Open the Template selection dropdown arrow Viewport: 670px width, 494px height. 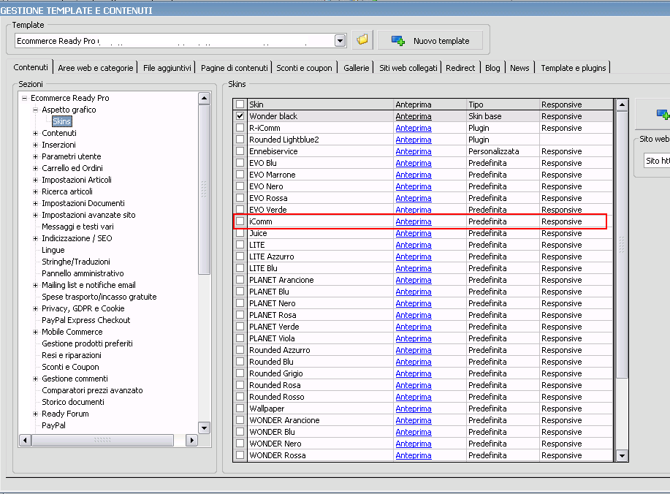coord(340,41)
